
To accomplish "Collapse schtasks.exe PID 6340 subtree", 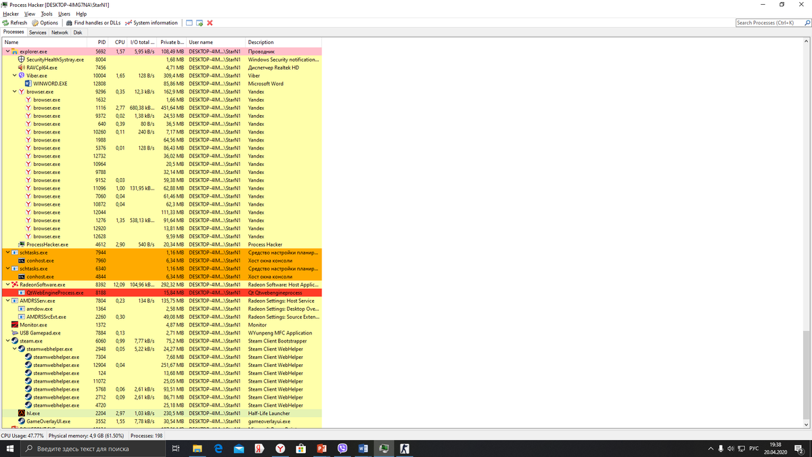I will coord(8,269).
